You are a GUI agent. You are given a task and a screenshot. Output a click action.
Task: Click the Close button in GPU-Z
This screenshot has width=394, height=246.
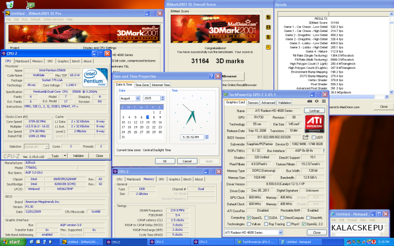(x=317, y=232)
